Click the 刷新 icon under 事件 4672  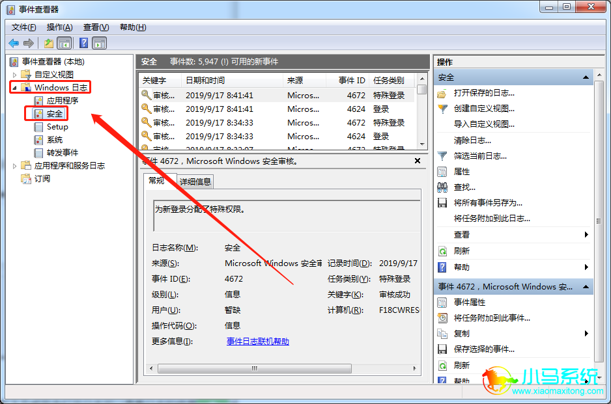tap(442, 366)
